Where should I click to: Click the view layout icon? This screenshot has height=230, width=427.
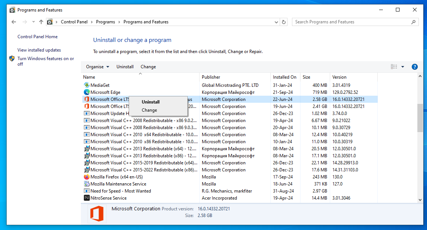tap(394, 67)
